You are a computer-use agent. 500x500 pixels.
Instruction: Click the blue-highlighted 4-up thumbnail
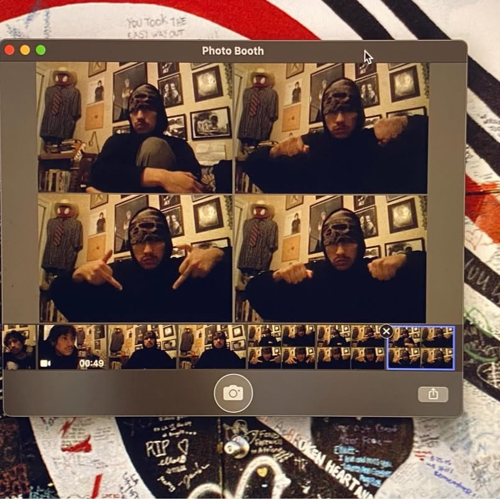tap(420, 347)
